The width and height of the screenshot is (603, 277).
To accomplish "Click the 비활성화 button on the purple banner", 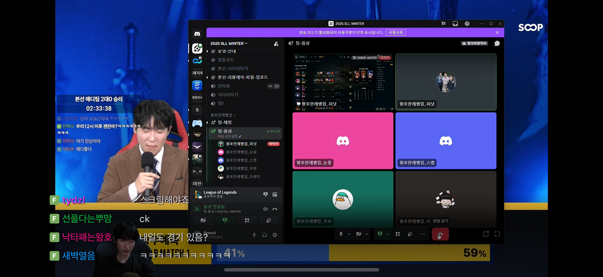I will (395, 33).
